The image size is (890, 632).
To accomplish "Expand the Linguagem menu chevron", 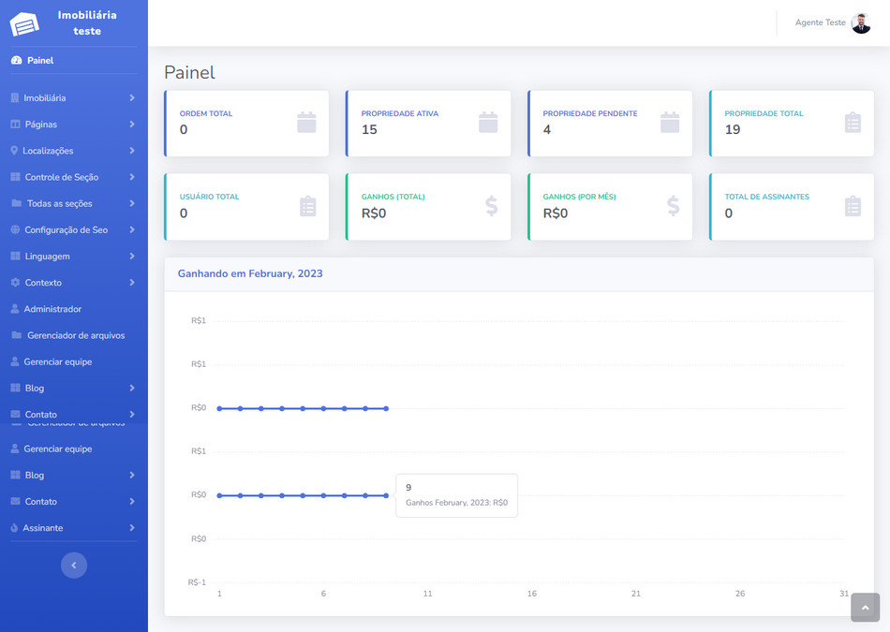I will click(132, 257).
